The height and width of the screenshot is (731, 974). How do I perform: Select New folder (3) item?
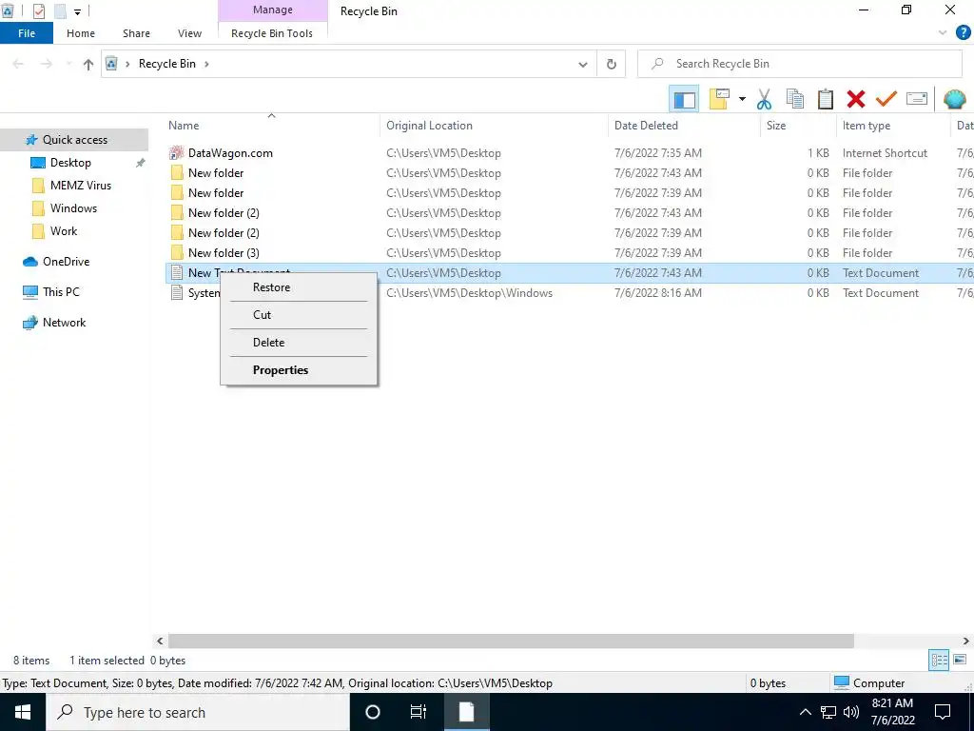224,253
